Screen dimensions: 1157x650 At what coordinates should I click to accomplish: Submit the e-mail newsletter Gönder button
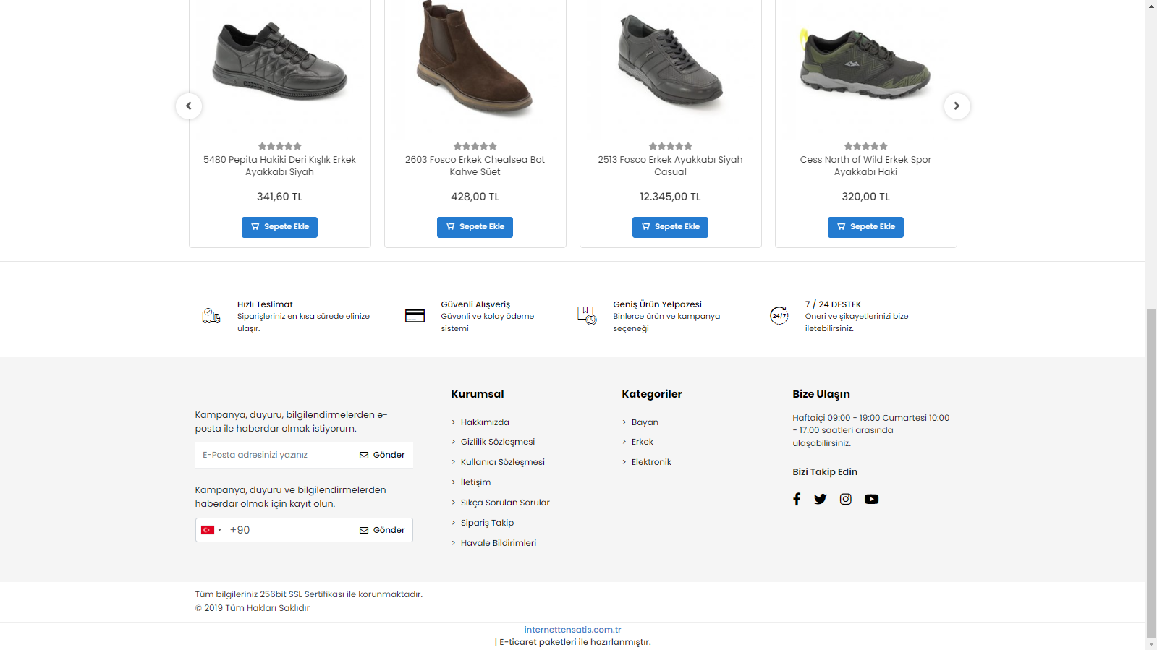(382, 455)
